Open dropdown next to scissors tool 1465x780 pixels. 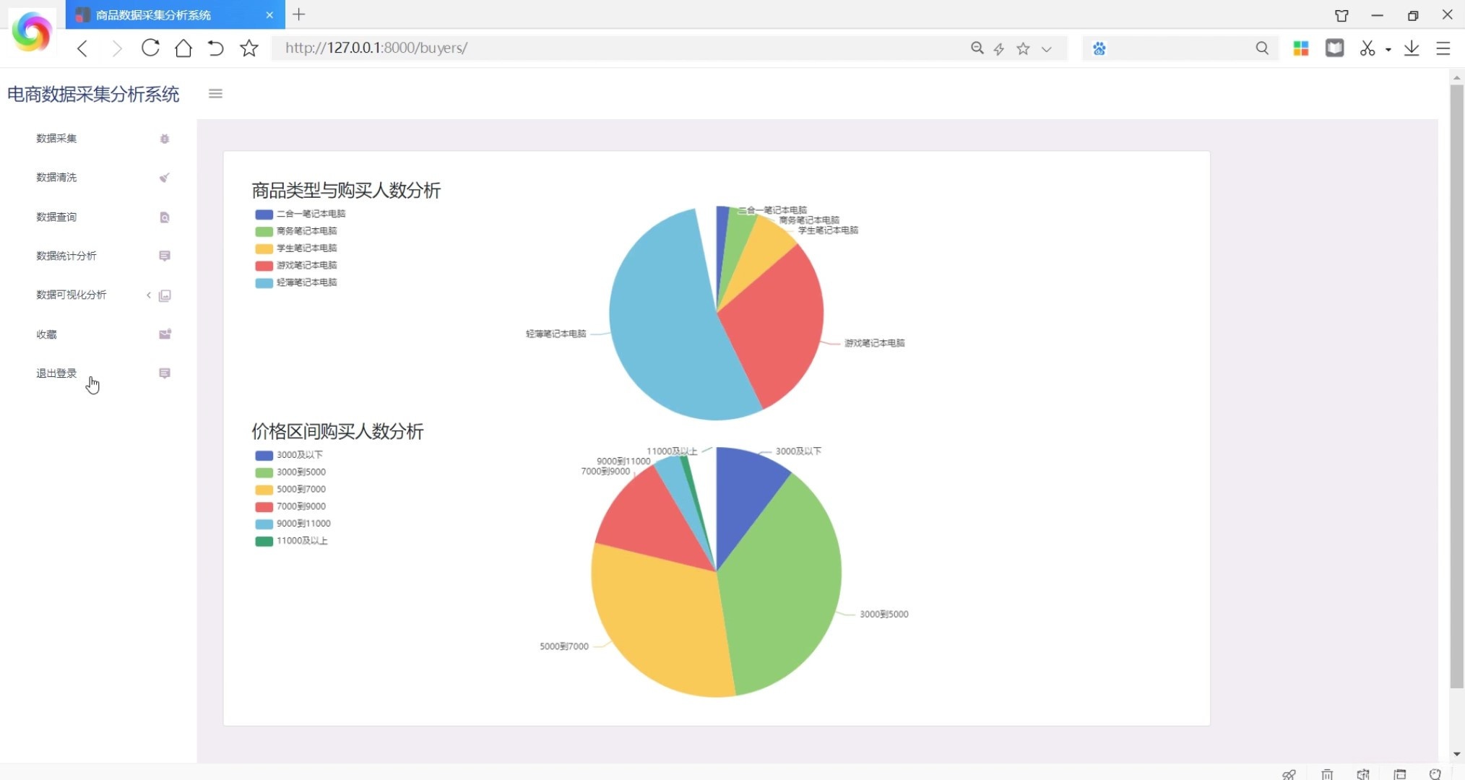1388,49
